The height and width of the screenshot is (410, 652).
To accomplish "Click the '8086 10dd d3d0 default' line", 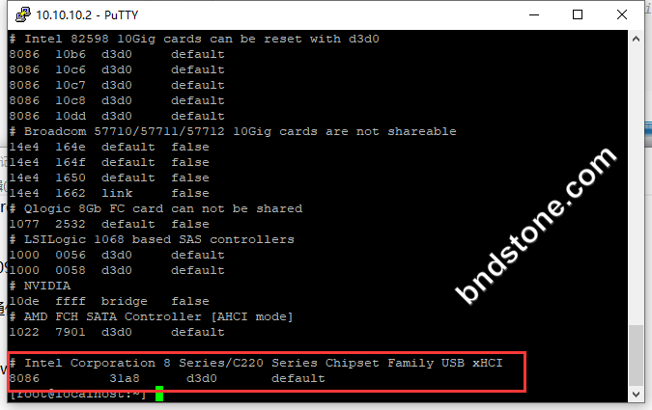I will click(117, 116).
